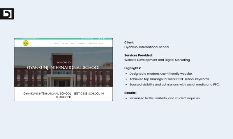Screen dimensions: 233x139
Task: Click the middle social icon in the top bar
Action: [101, 39]
